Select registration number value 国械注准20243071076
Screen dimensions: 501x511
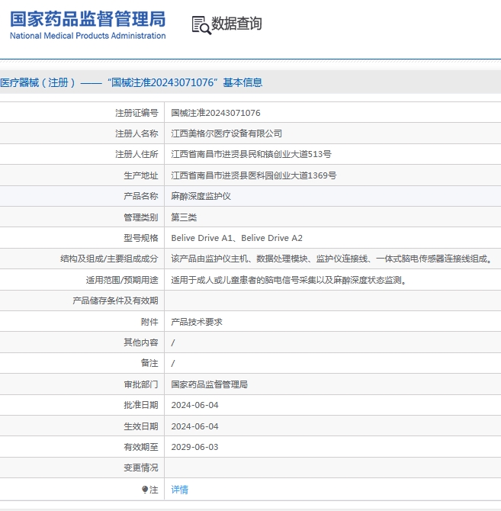[216, 113]
